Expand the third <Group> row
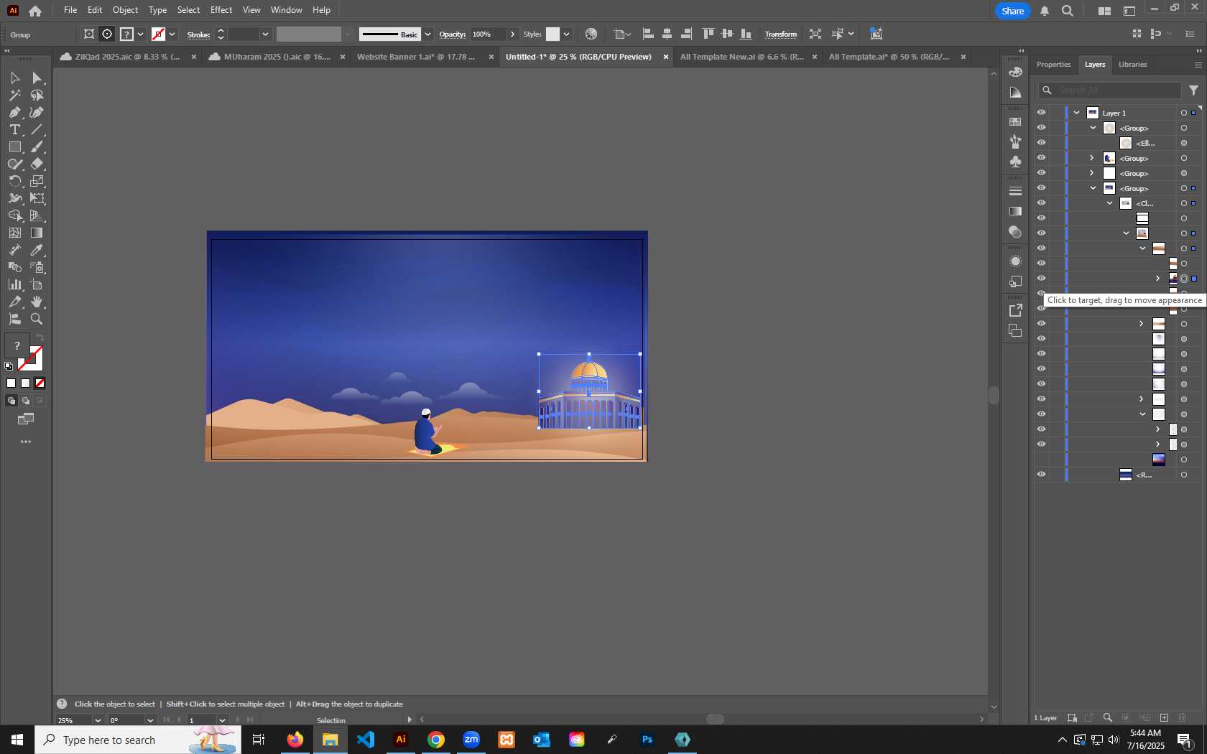The image size is (1207, 754). [1092, 173]
